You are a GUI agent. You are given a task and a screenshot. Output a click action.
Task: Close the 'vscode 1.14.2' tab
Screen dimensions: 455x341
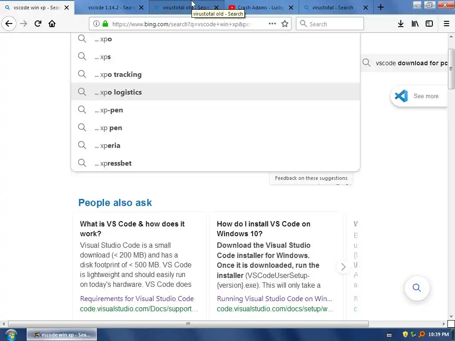[141, 8]
